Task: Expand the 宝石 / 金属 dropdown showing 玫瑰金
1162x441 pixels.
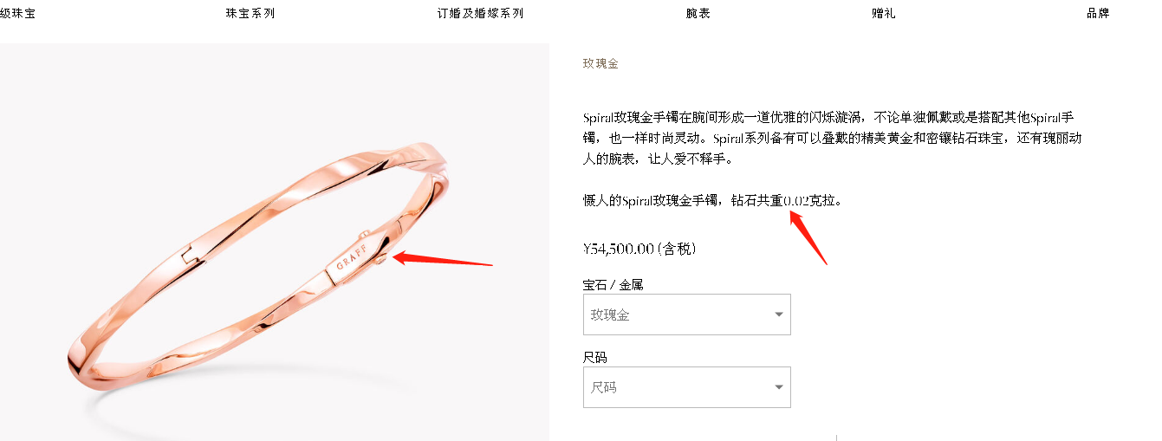Action: (687, 315)
